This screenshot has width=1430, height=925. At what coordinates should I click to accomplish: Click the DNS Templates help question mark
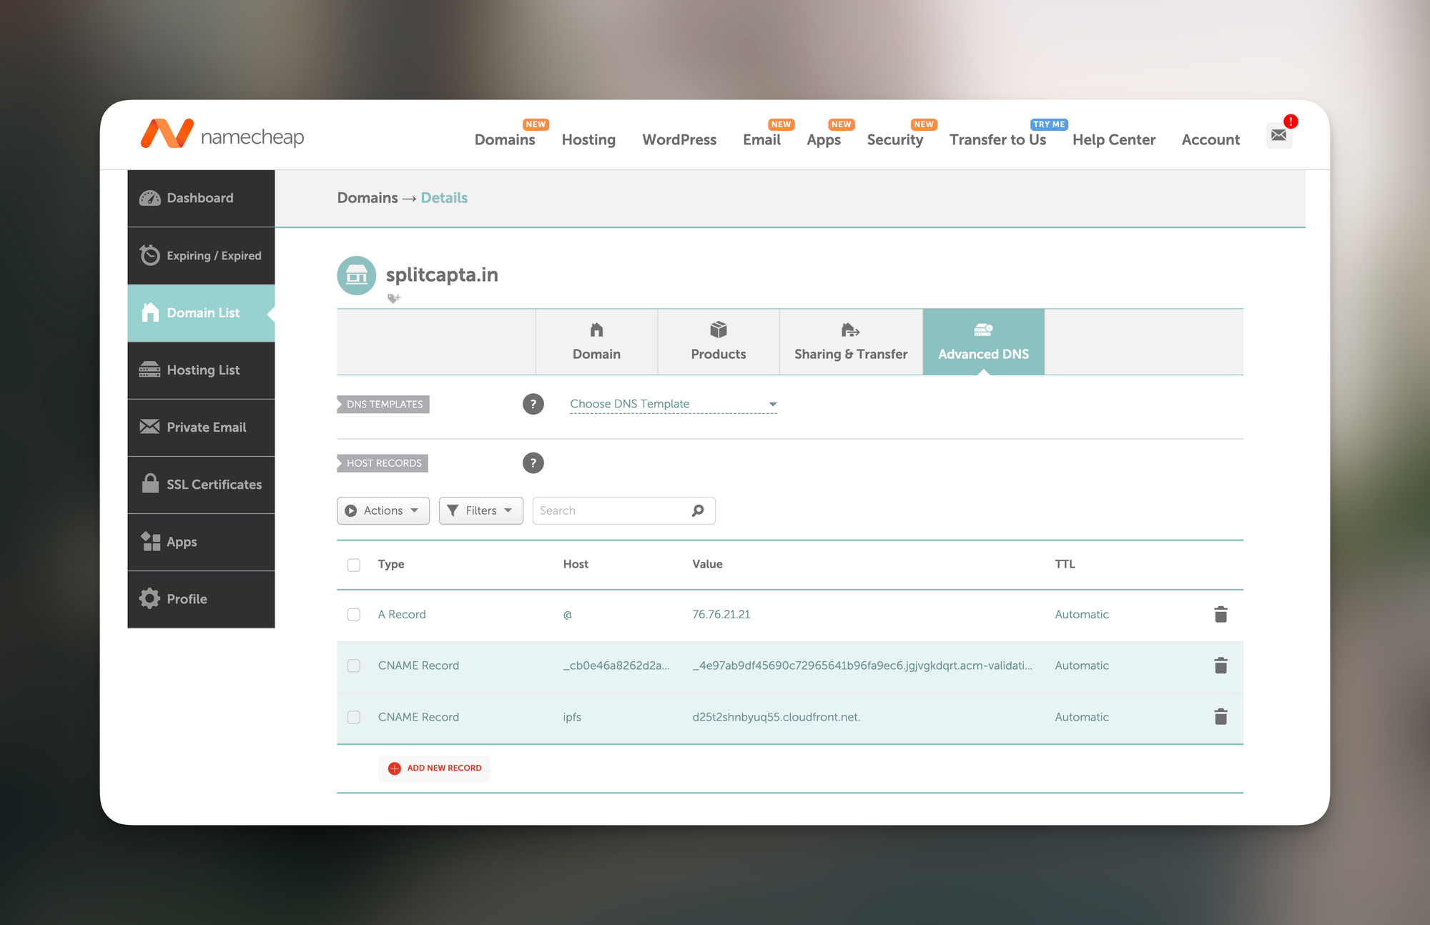pyautogui.click(x=533, y=404)
